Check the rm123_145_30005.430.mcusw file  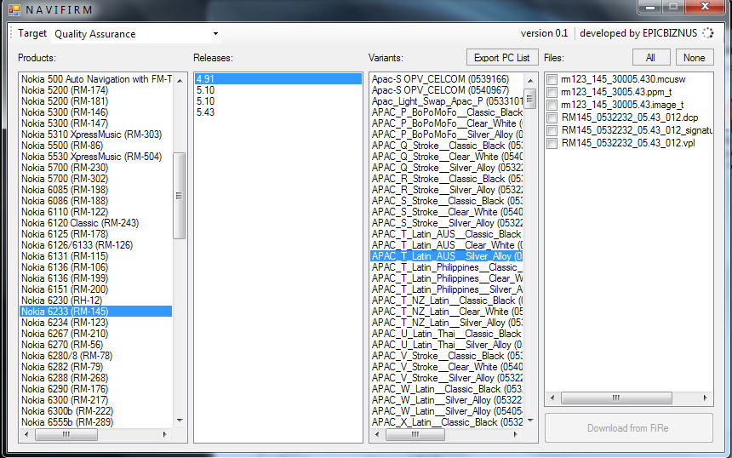(552, 79)
